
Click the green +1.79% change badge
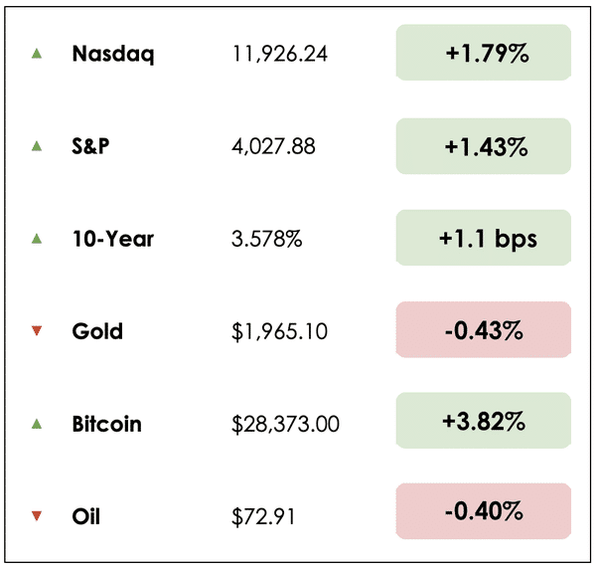[x=484, y=54]
